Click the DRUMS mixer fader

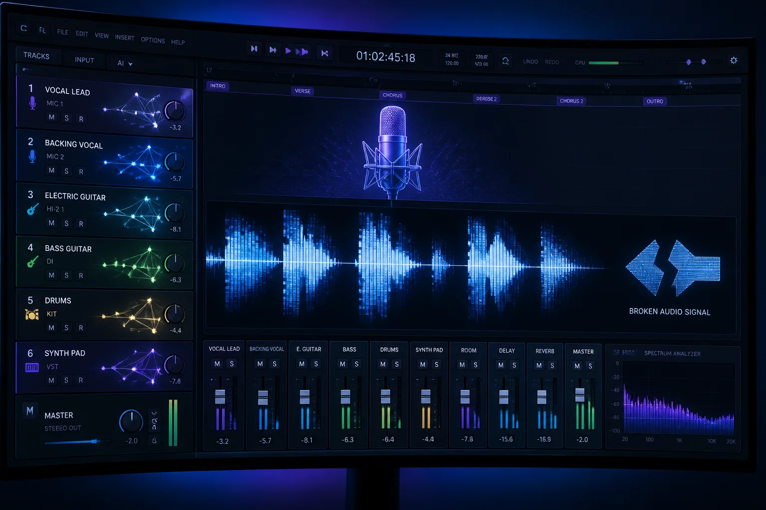pos(385,396)
